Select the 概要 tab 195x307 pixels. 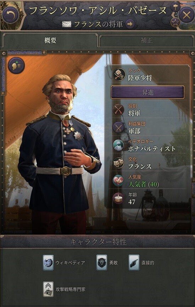tap(50, 40)
